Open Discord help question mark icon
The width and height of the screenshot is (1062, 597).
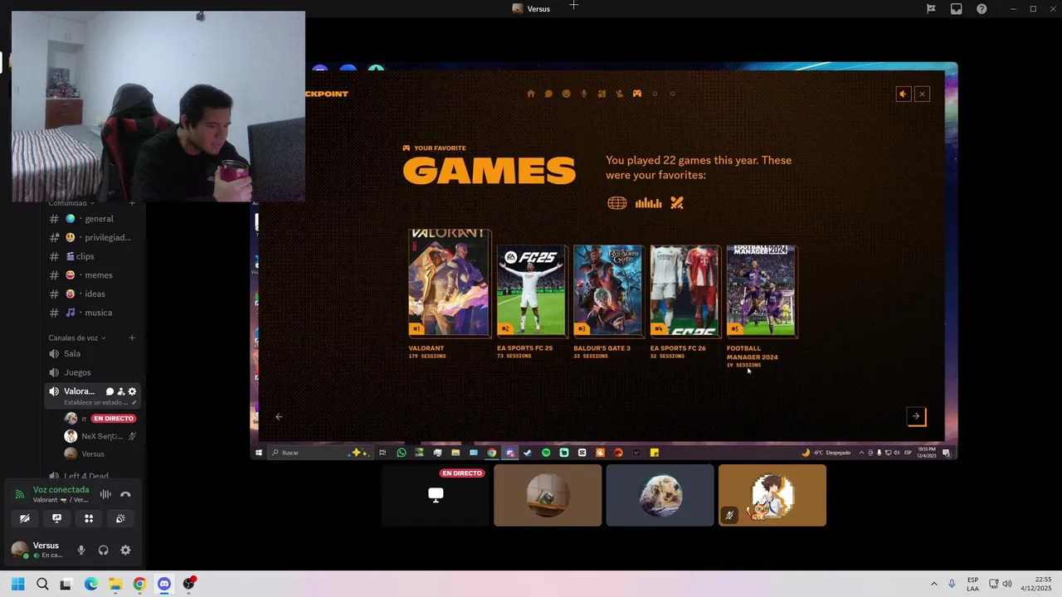coord(982,9)
